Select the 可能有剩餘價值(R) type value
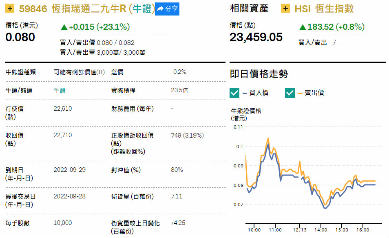This screenshot has height=238, width=389. point(79,72)
